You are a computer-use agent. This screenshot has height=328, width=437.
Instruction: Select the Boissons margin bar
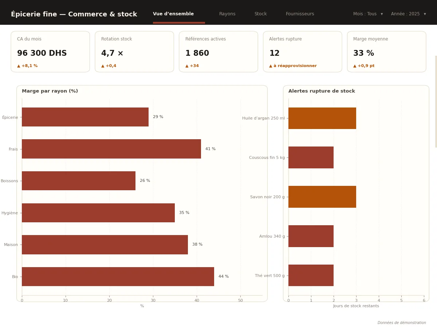tap(79, 181)
